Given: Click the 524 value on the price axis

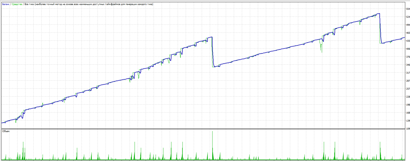Looking at the screenshot, I should [408, 17].
